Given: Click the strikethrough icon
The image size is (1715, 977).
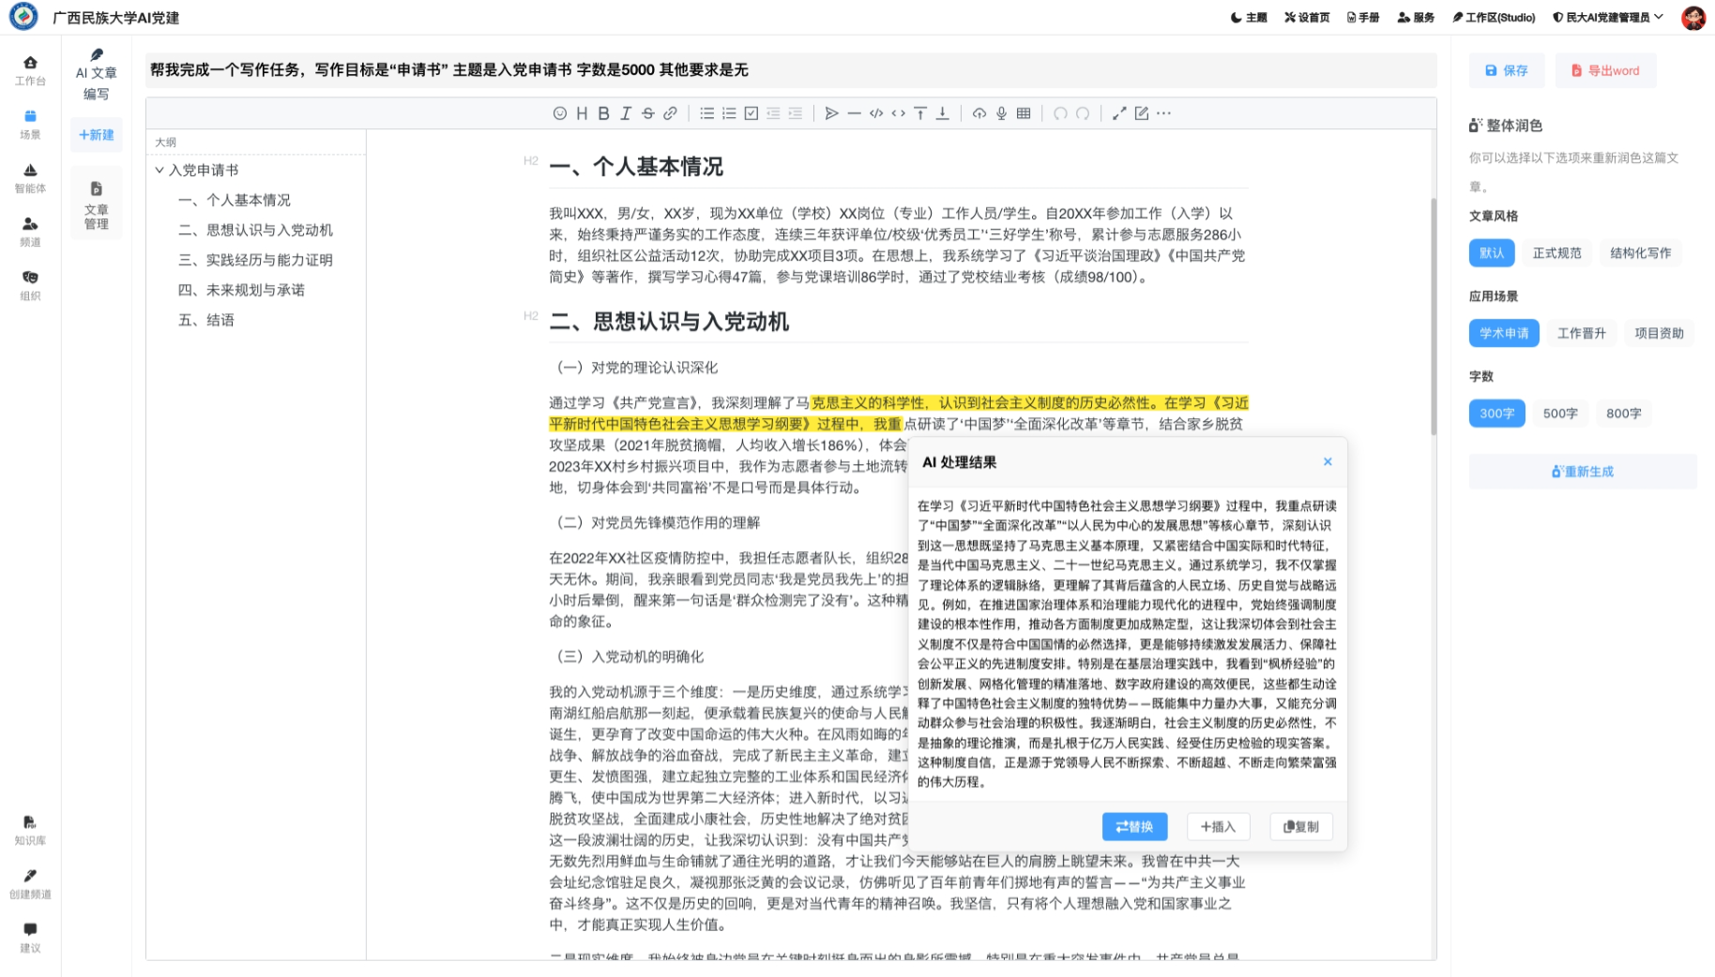Looking at the screenshot, I should [x=647, y=113].
